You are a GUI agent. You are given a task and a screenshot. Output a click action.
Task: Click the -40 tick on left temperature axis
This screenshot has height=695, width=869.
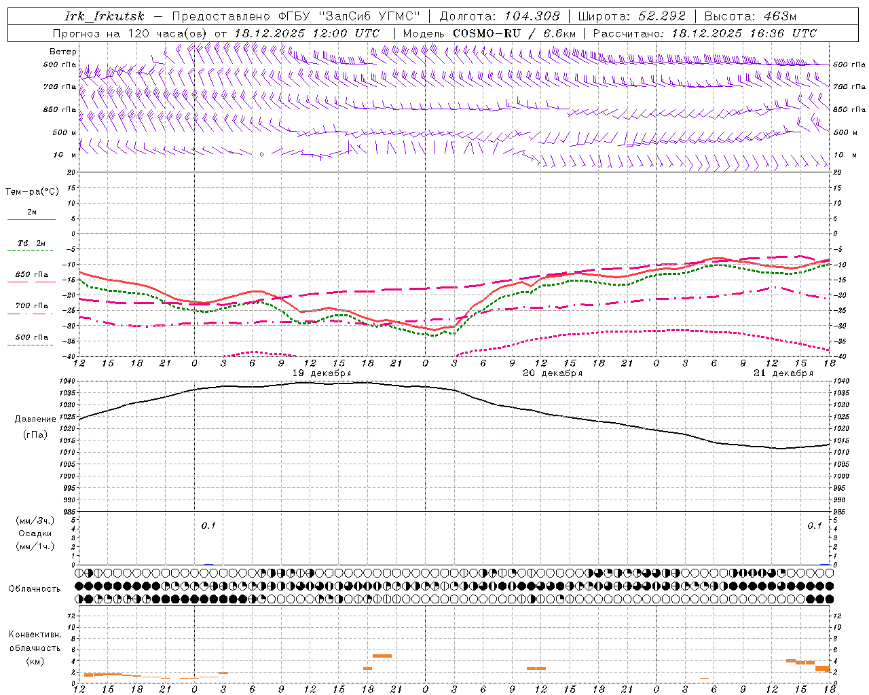tap(71, 357)
